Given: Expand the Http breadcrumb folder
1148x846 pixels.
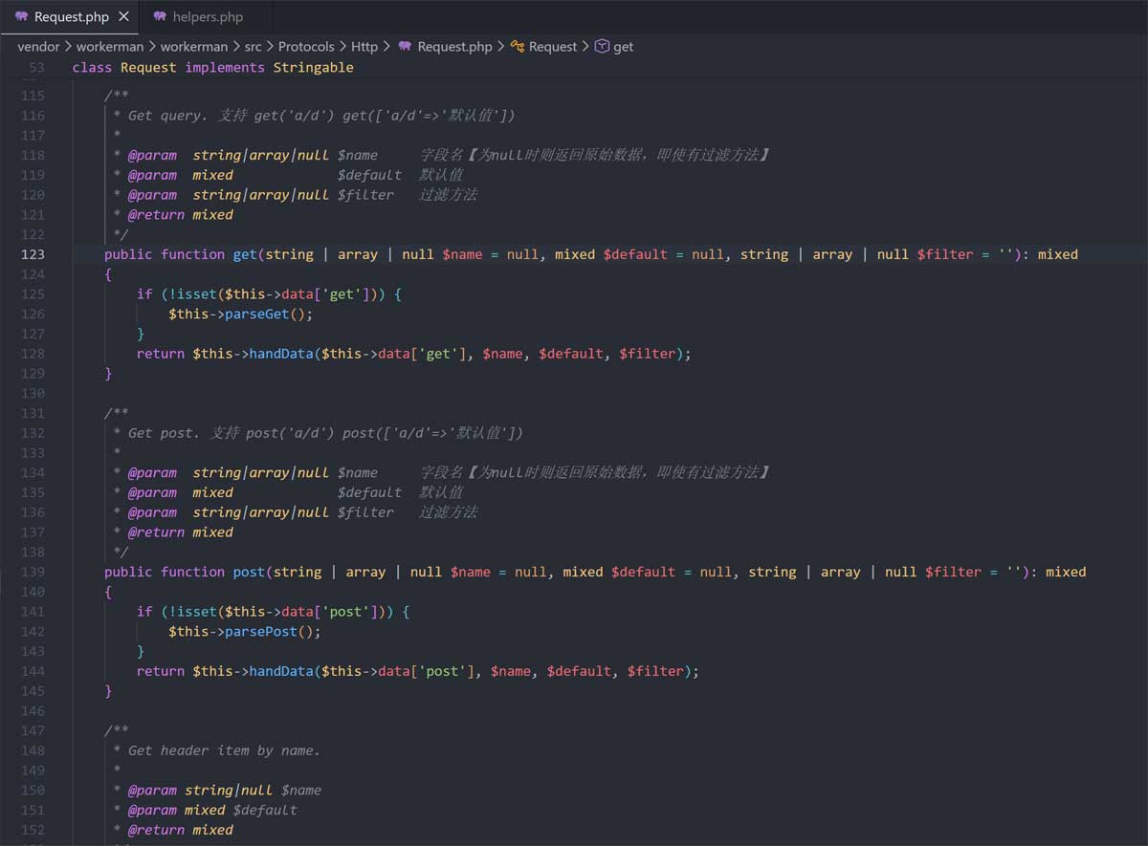Looking at the screenshot, I should tap(364, 46).
